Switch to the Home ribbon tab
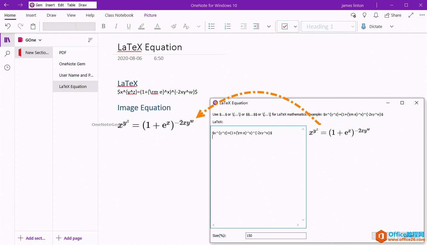 click(10, 15)
